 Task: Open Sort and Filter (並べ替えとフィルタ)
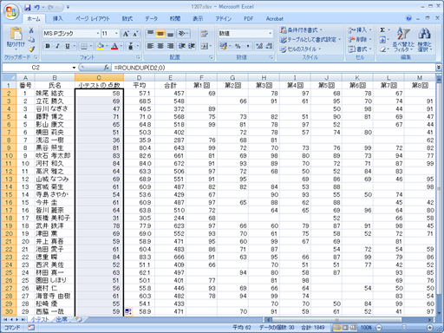click(403, 40)
